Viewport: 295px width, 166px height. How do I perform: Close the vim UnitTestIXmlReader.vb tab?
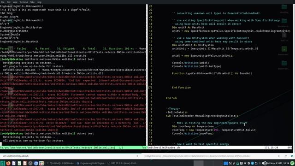click(137, 156)
